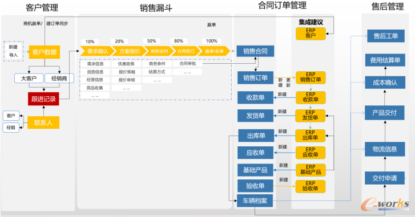
Task: Click the 建订单同步 label
Action: [x=57, y=23]
